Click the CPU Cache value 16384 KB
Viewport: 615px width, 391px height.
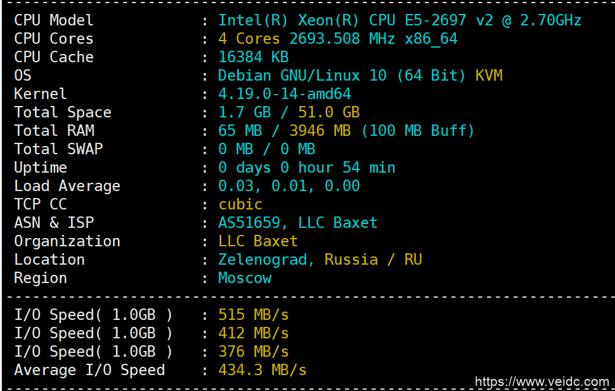point(253,57)
